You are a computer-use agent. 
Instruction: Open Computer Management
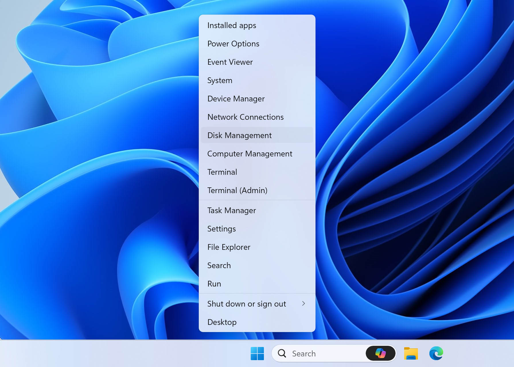tap(250, 154)
